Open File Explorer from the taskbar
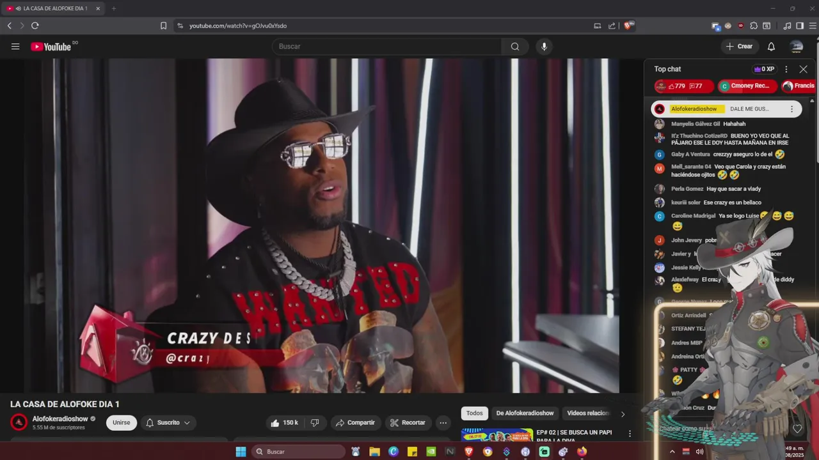819x460 pixels. click(375, 452)
